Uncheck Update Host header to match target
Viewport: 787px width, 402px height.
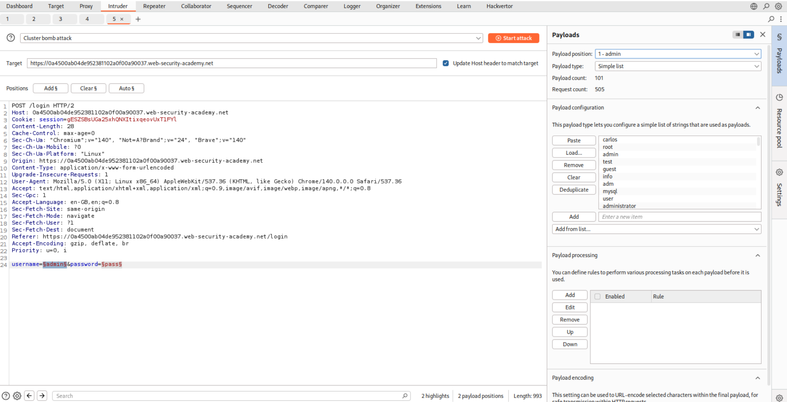[446, 63]
